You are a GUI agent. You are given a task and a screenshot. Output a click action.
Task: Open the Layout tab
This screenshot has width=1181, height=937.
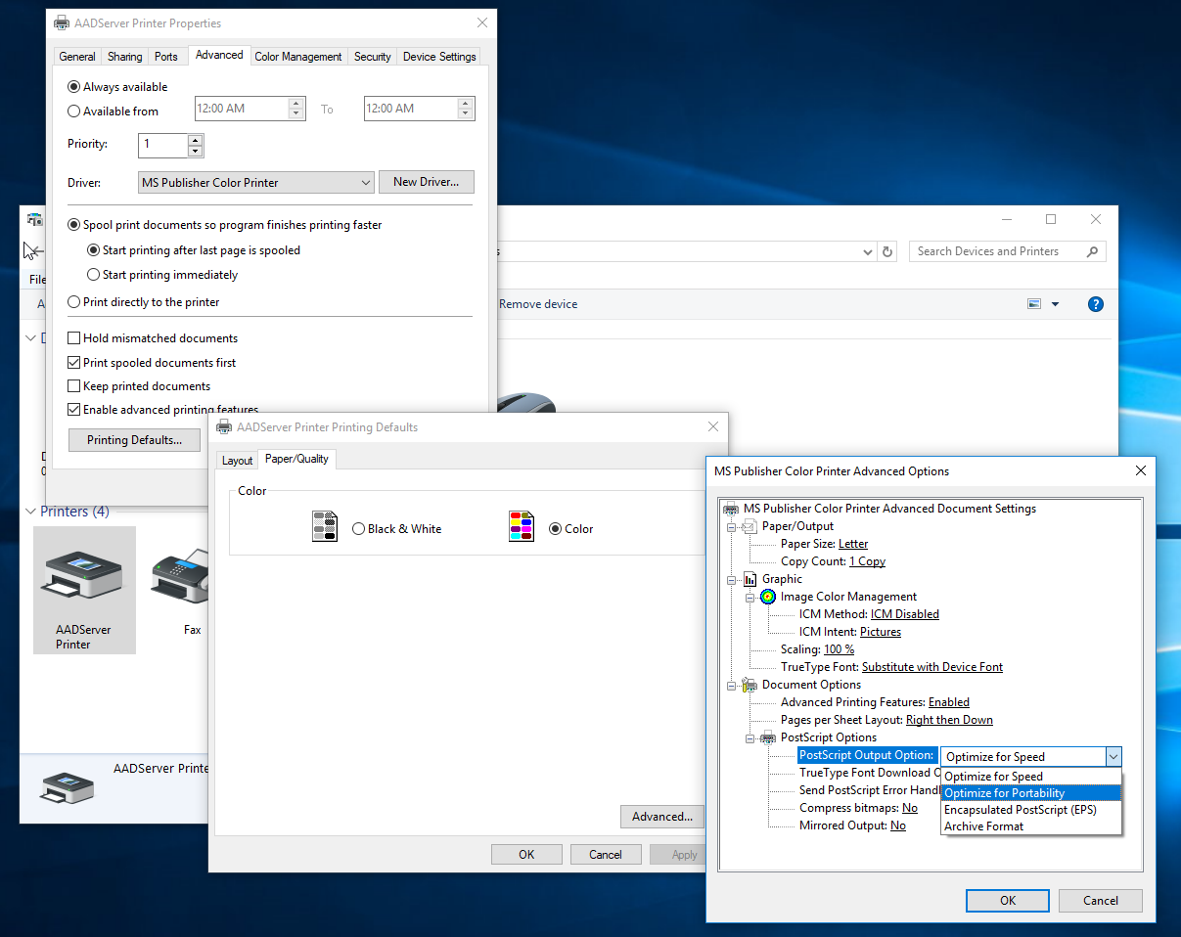coord(237,461)
